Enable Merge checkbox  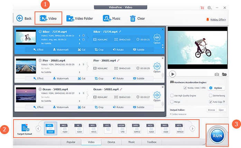click(172, 102)
